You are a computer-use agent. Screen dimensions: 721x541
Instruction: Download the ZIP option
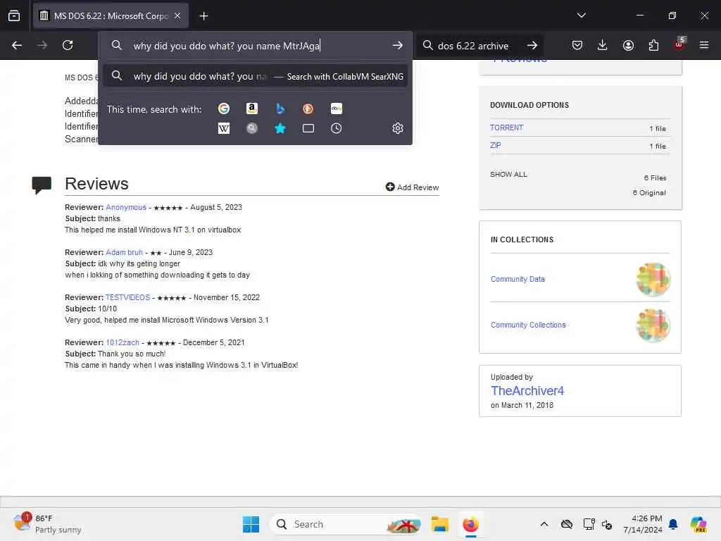[495, 145]
